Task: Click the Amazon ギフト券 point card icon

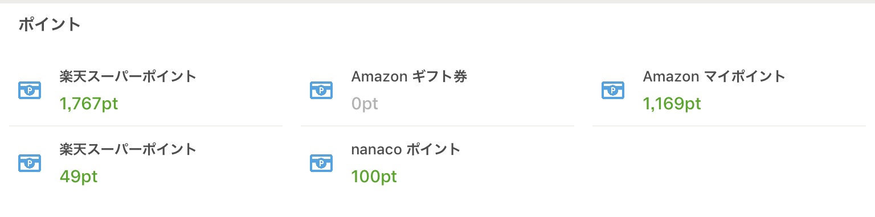Action: [x=321, y=90]
